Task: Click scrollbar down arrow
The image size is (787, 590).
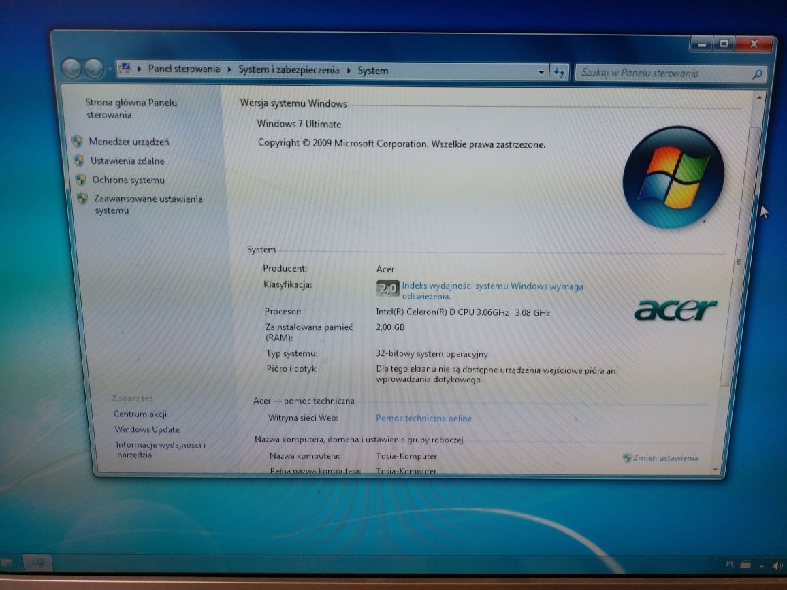Action: coord(716,470)
